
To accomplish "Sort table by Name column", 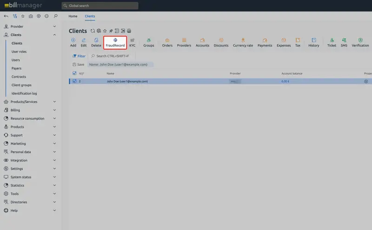I will point(110,73).
